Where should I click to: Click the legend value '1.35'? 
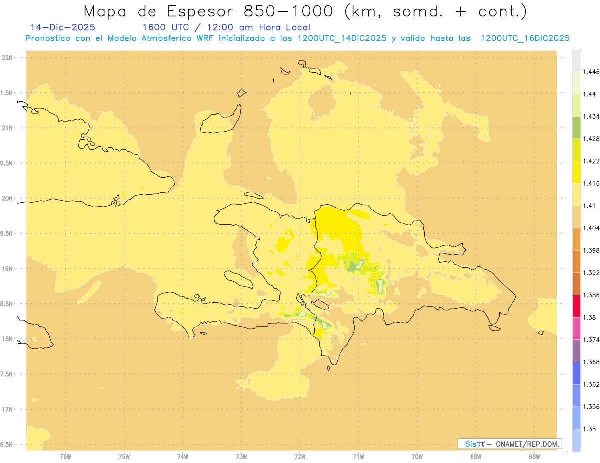(589, 429)
